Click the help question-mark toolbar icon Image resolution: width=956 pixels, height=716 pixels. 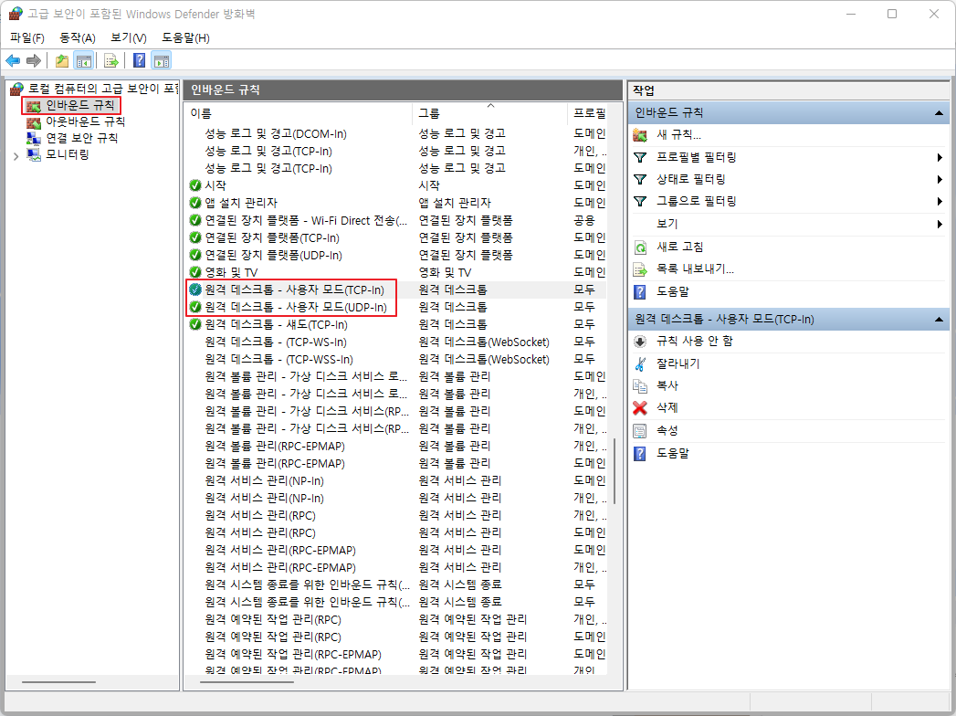click(x=139, y=60)
